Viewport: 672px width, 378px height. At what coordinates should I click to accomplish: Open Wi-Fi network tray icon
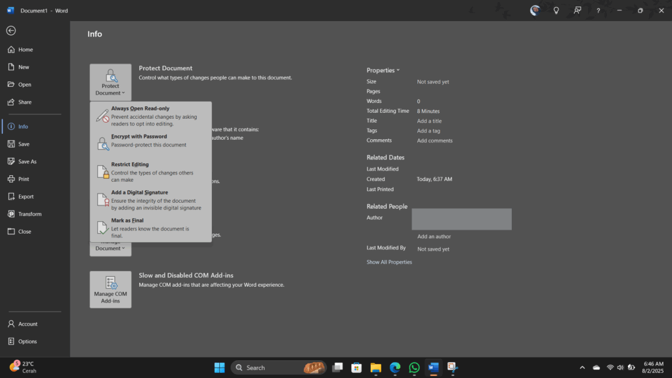pyautogui.click(x=610, y=367)
